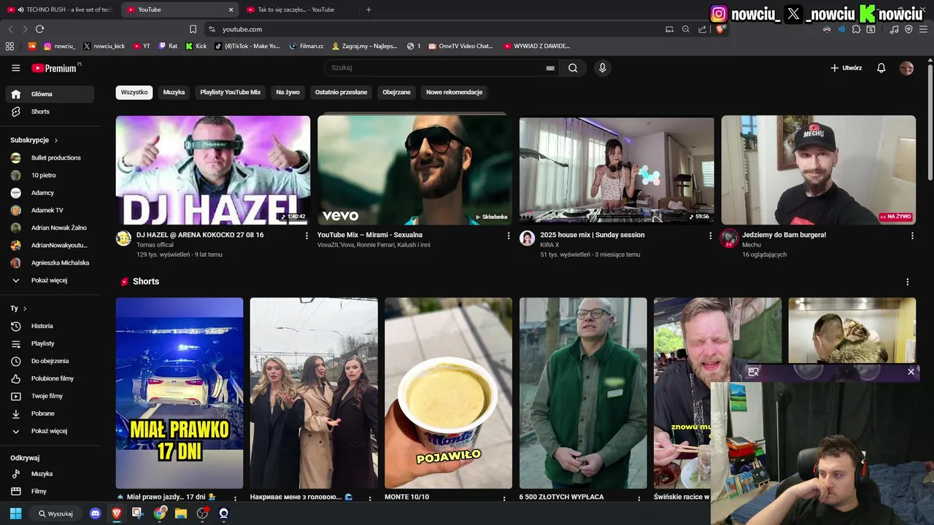This screenshot has width=934, height=525.
Task: Select the Na żywo filter chip
Action: point(287,92)
